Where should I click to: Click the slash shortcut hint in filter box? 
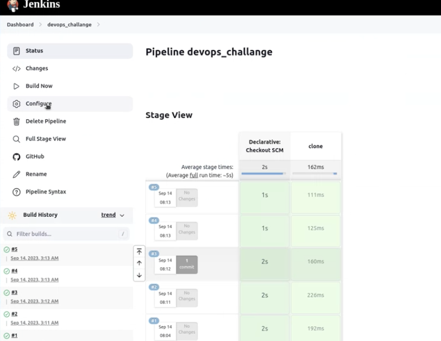(x=123, y=234)
